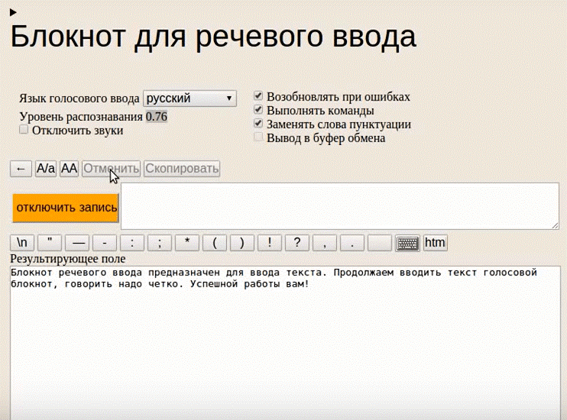The width and height of the screenshot is (567, 420).
Task: Uncheck "Заменять слова пунктуации"
Action: coord(258,123)
